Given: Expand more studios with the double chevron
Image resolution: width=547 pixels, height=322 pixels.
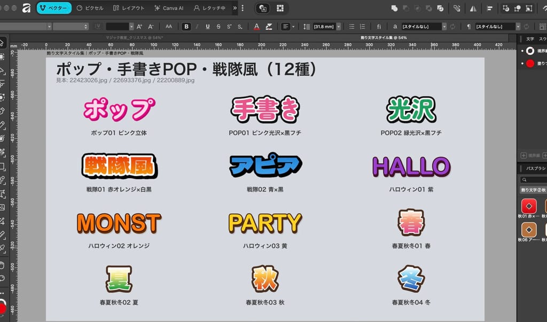Looking at the screenshot, I should (235, 8).
